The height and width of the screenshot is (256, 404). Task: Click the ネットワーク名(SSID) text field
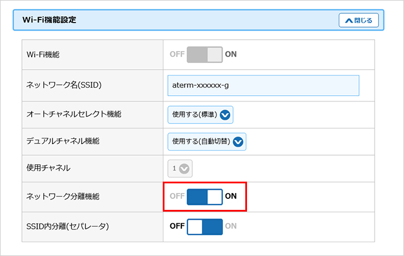(263, 85)
